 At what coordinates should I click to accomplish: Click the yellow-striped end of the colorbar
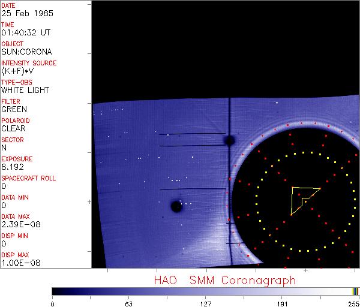(x=355, y=291)
